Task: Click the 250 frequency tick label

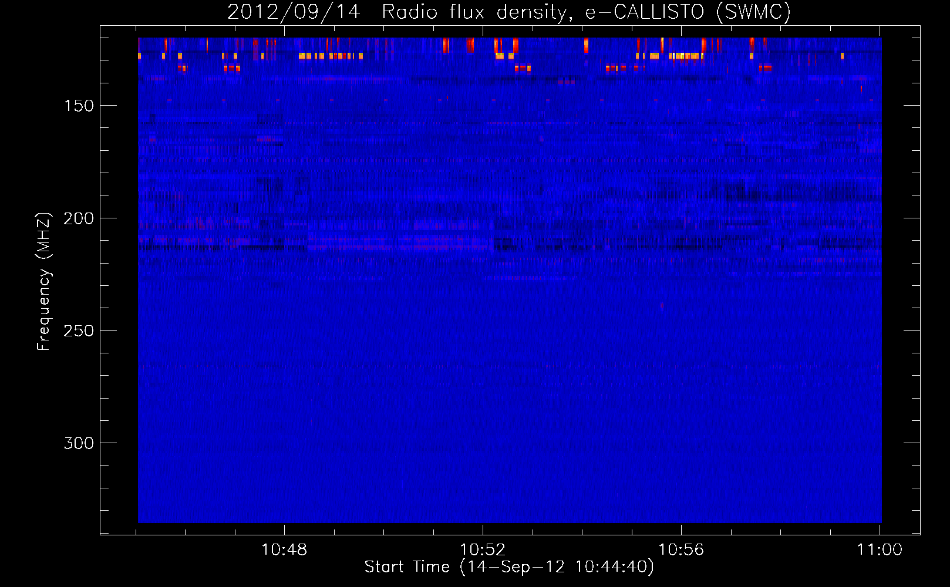Action: (79, 331)
